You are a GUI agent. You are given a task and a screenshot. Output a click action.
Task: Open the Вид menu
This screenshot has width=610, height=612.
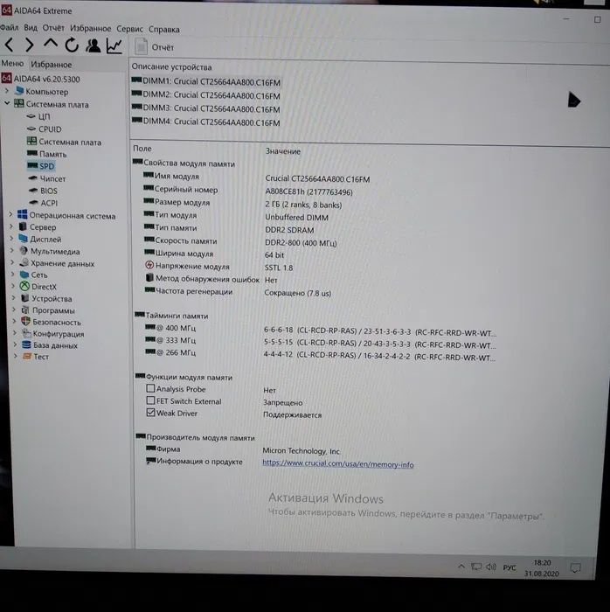31,28
